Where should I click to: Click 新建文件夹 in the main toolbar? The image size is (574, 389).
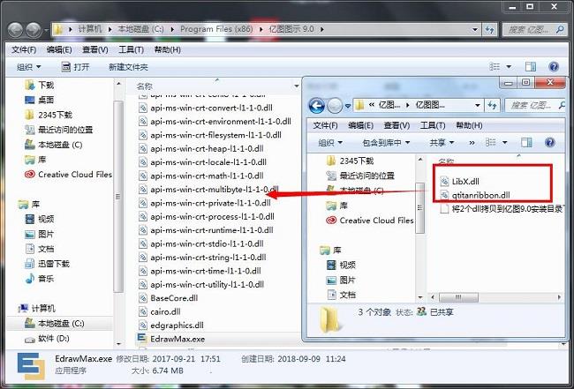coord(128,67)
